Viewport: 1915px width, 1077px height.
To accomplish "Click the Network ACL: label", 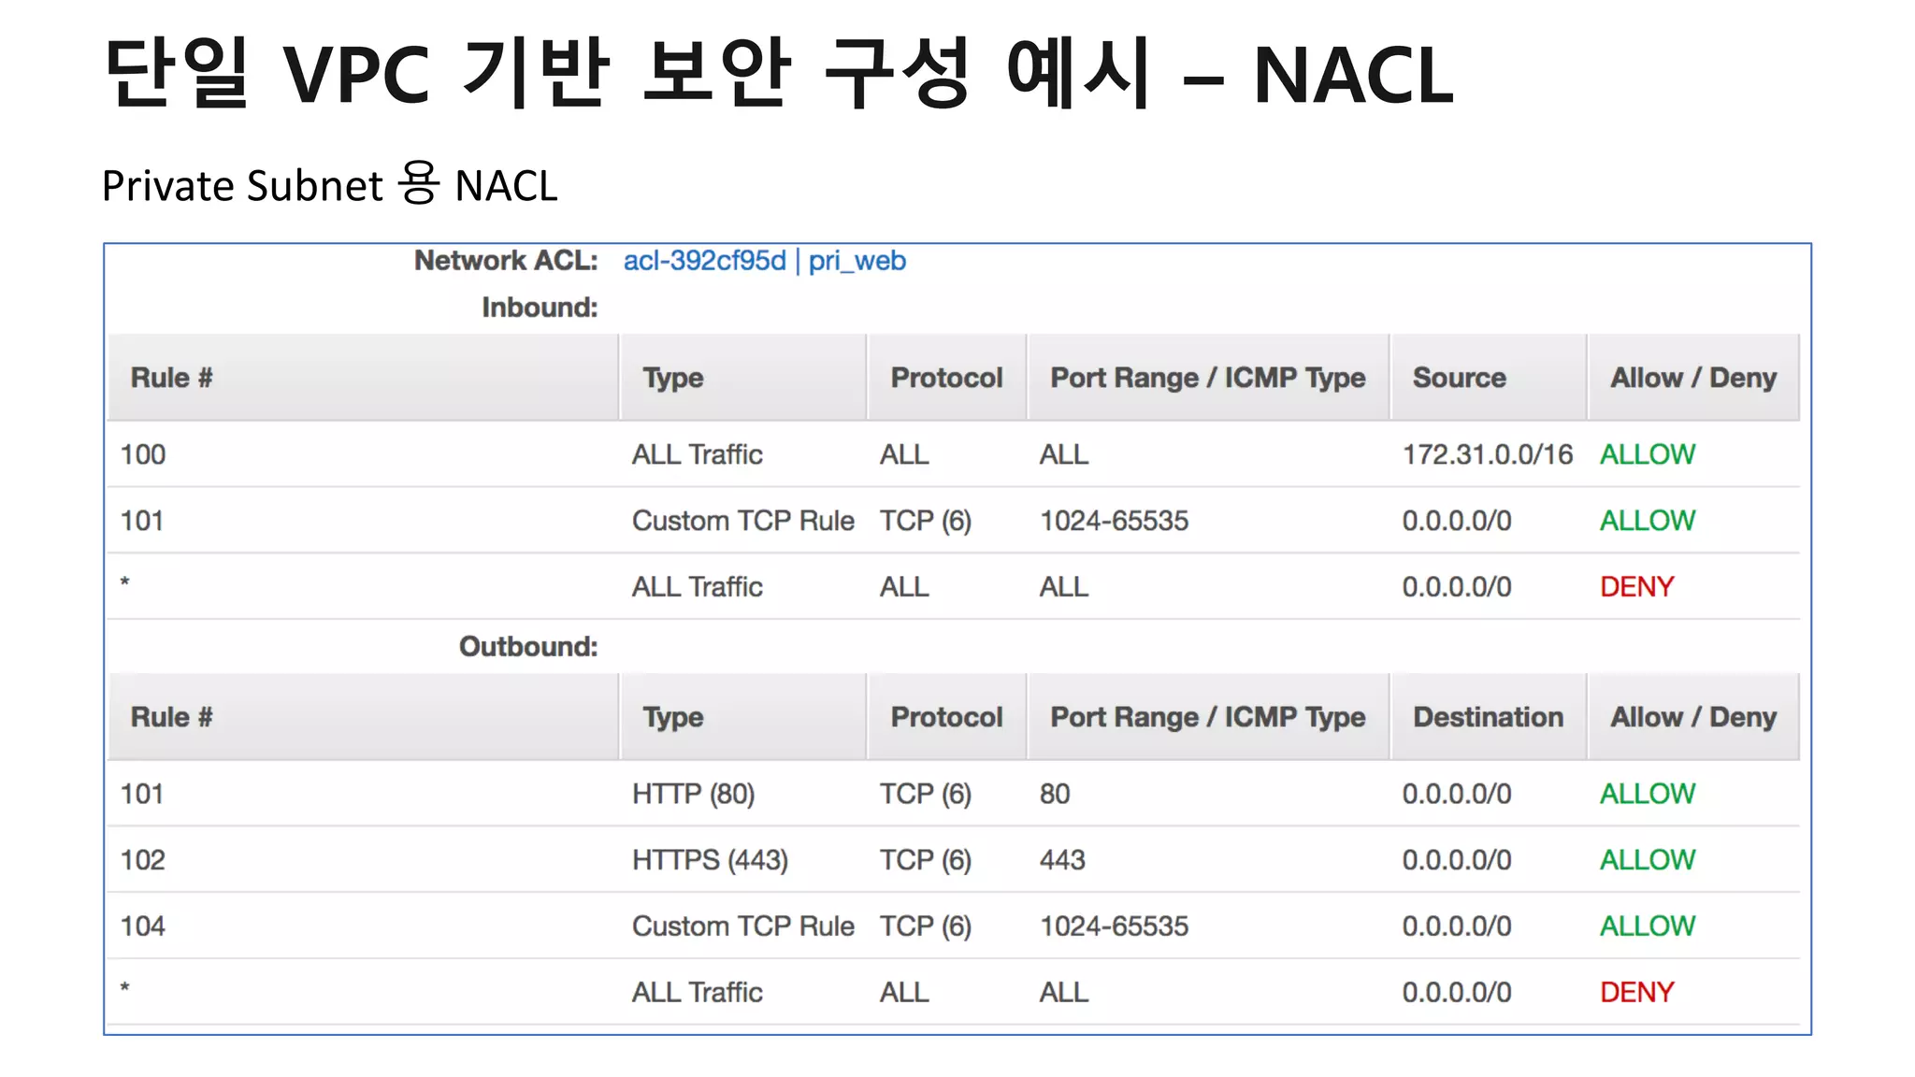I will pos(506,261).
